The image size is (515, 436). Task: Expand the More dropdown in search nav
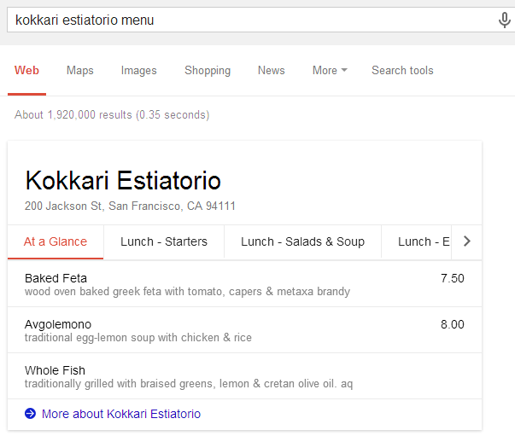point(330,70)
